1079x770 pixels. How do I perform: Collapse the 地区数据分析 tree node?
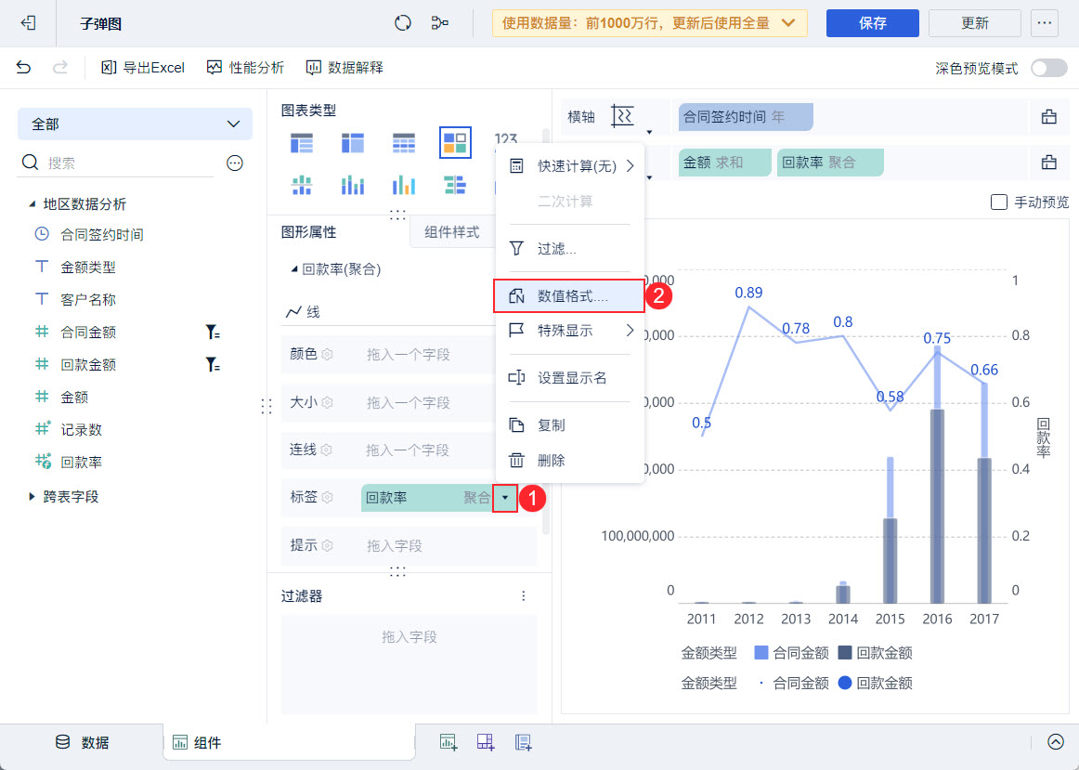(32, 204)
